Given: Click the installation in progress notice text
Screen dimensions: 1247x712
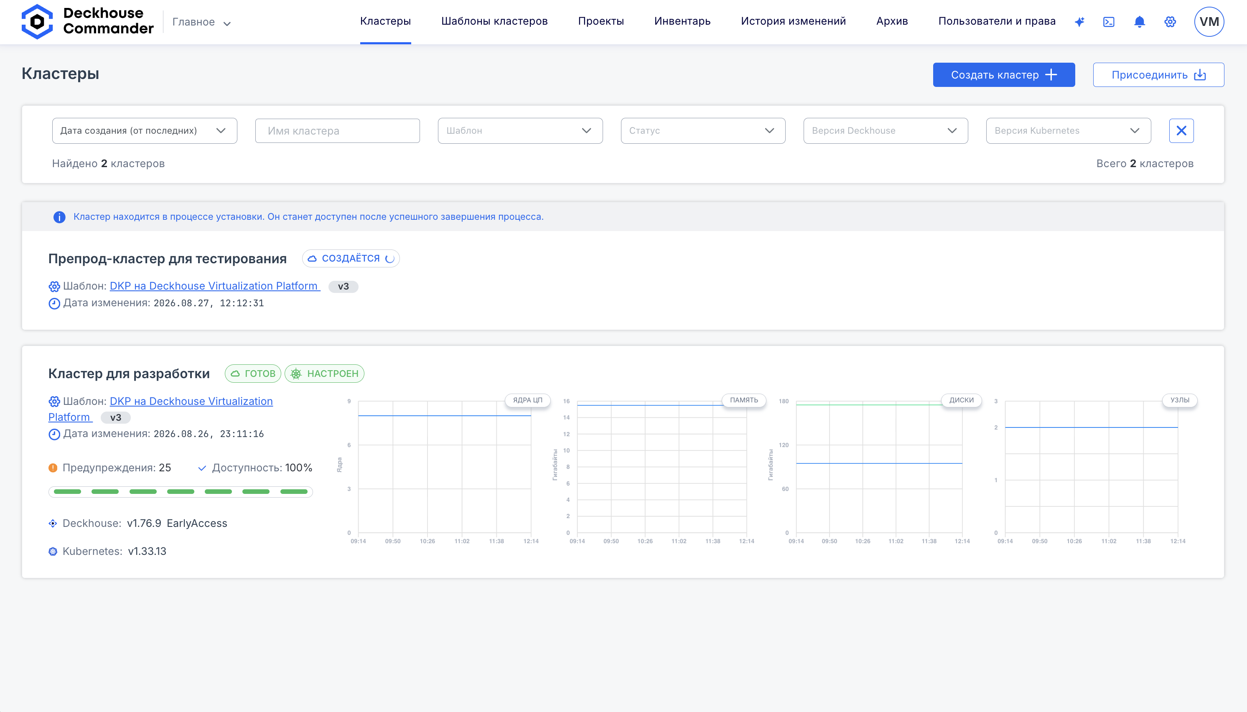Looking at the screenshot, I should 308,216.
